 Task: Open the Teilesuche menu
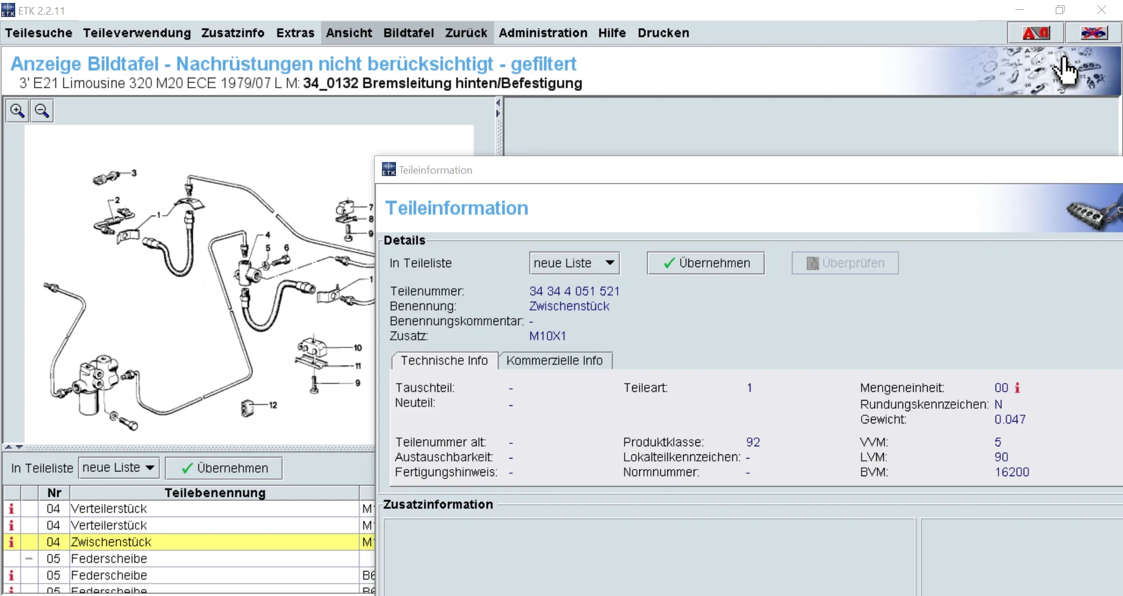pyautogui.click(x=39, y=33)
